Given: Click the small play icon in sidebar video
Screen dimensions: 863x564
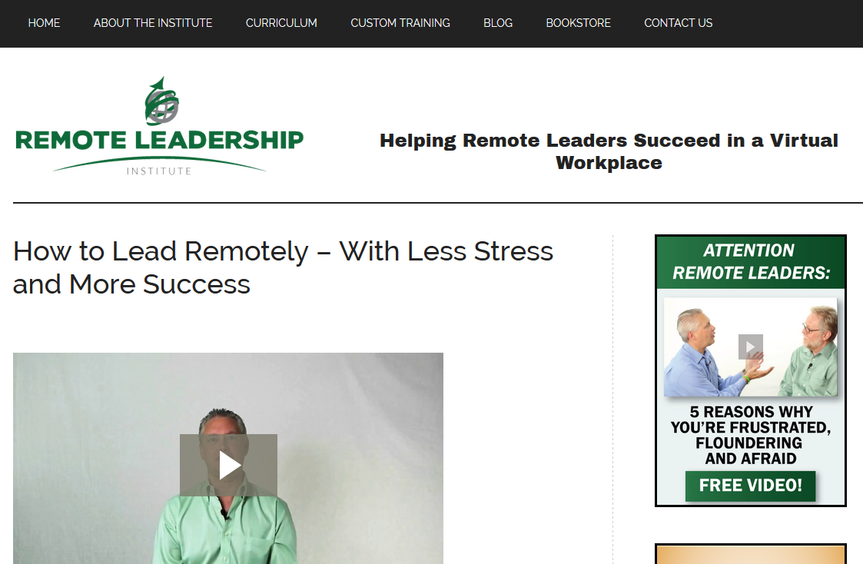Looking at the screenshot, I should [x=751, y=347].
